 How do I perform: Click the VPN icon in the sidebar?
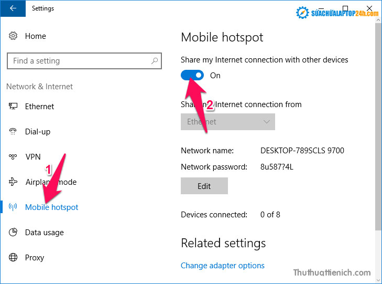coord(13,157)
